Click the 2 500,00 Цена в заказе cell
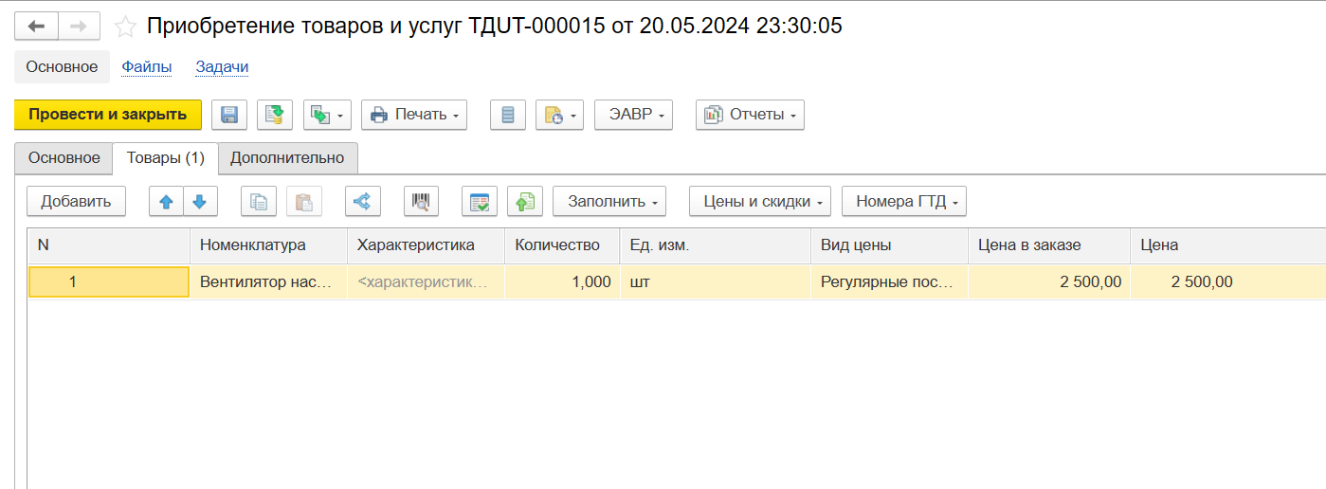The height and width of the screenshot is (489, 1326). point(1048,282)
